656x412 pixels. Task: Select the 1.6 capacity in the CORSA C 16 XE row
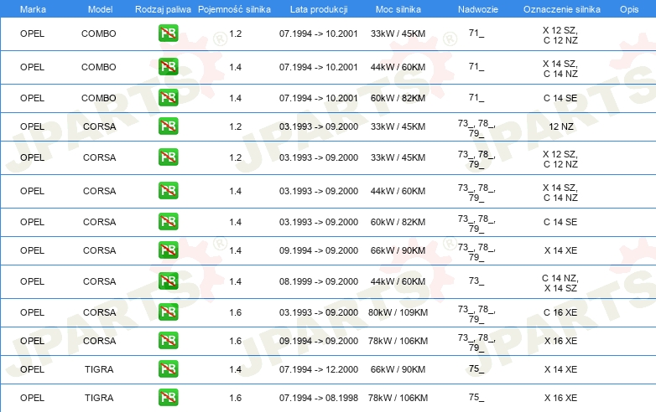click(236, 312)
